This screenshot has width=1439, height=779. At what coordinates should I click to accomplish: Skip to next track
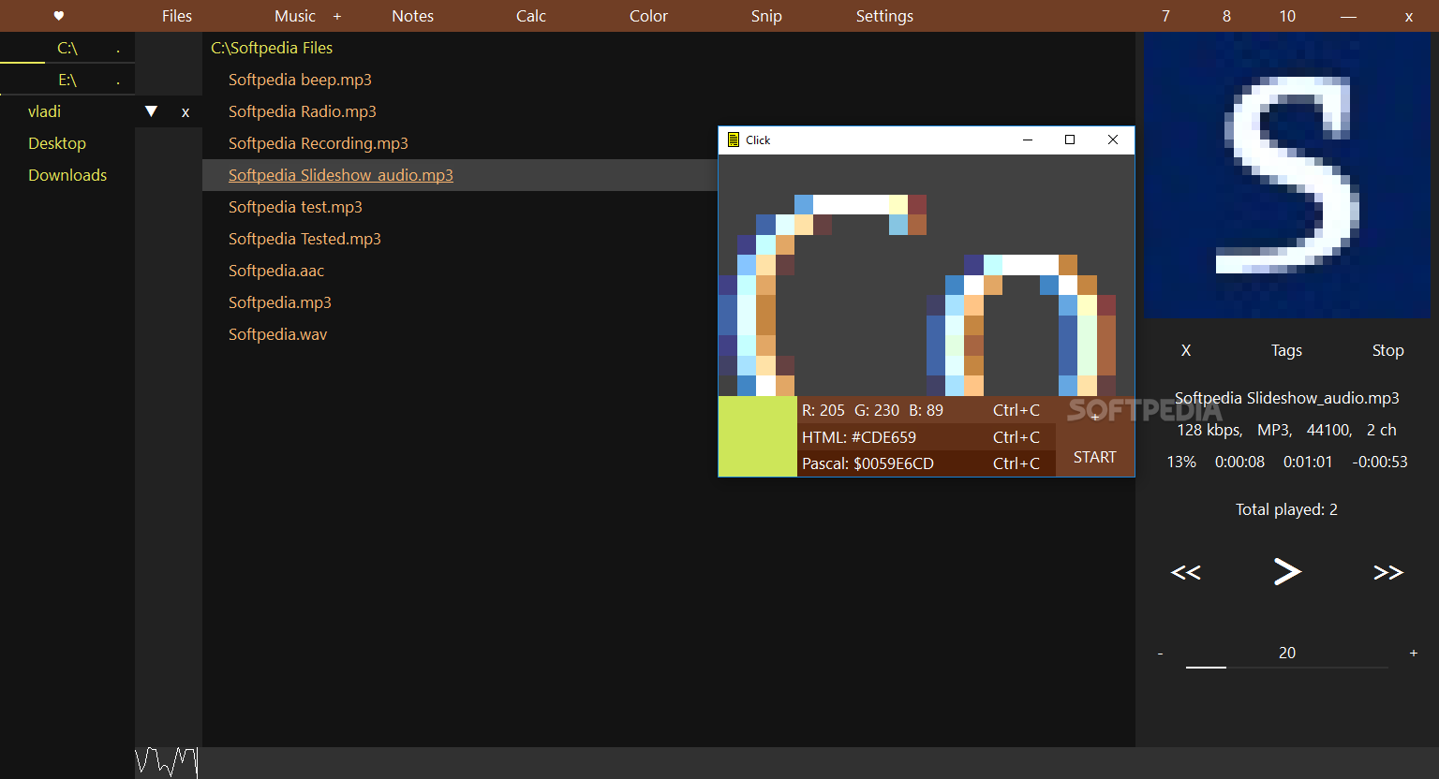1388,572
